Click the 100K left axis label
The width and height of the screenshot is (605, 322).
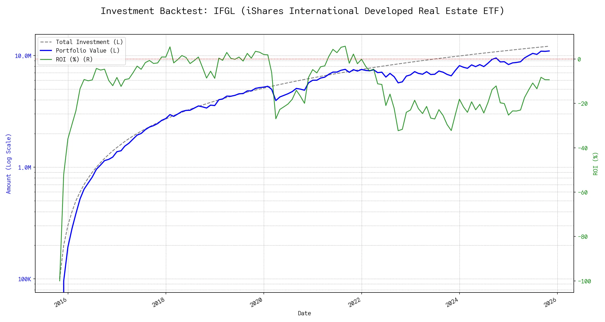coord(24,279)
